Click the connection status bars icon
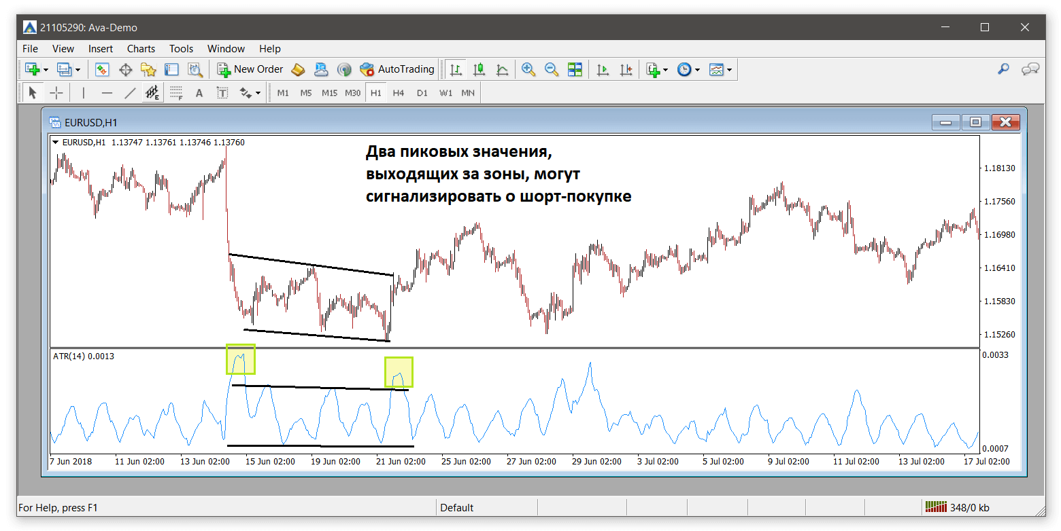The width and height of the screenshot is (1061, 531). coord(936,507)
